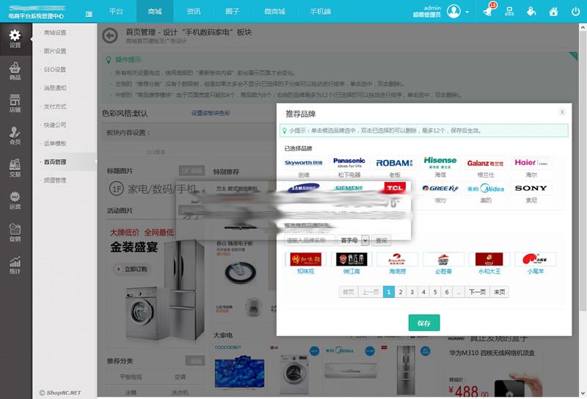Viewport: 587px width, 399px height.
Task: Switch to the 微商城 top tab
Action: (x=274, y=11)
